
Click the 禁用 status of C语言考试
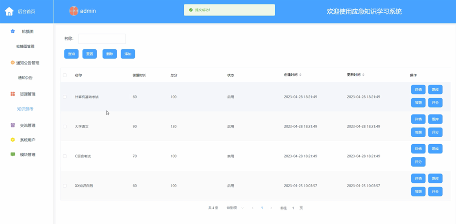pyautogui.click(x=230, y=156)
